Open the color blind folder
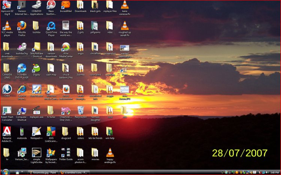281x175 pixels. click(95, 70)
